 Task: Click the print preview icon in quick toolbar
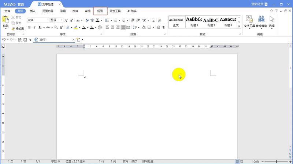[20, 40]
